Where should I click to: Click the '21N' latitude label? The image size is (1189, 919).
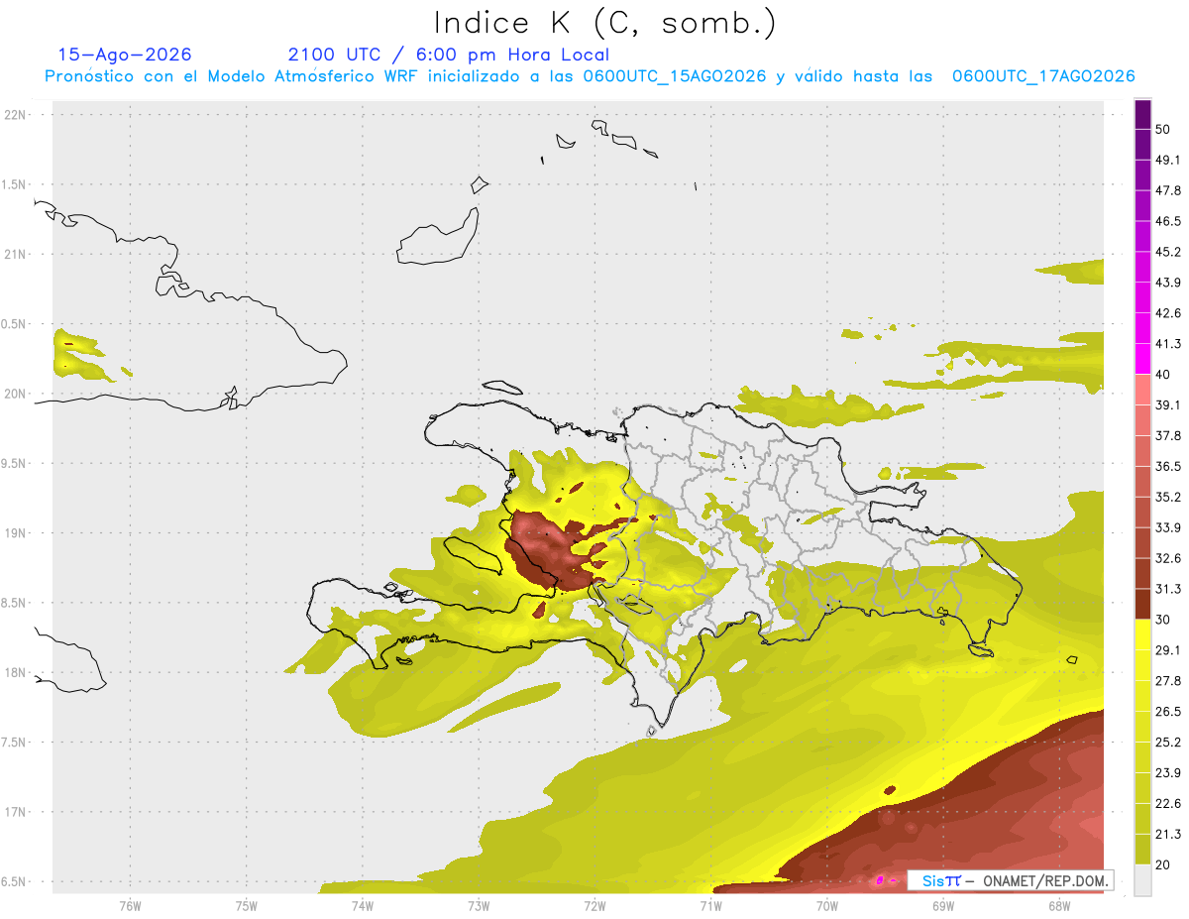tap(16, 255)
